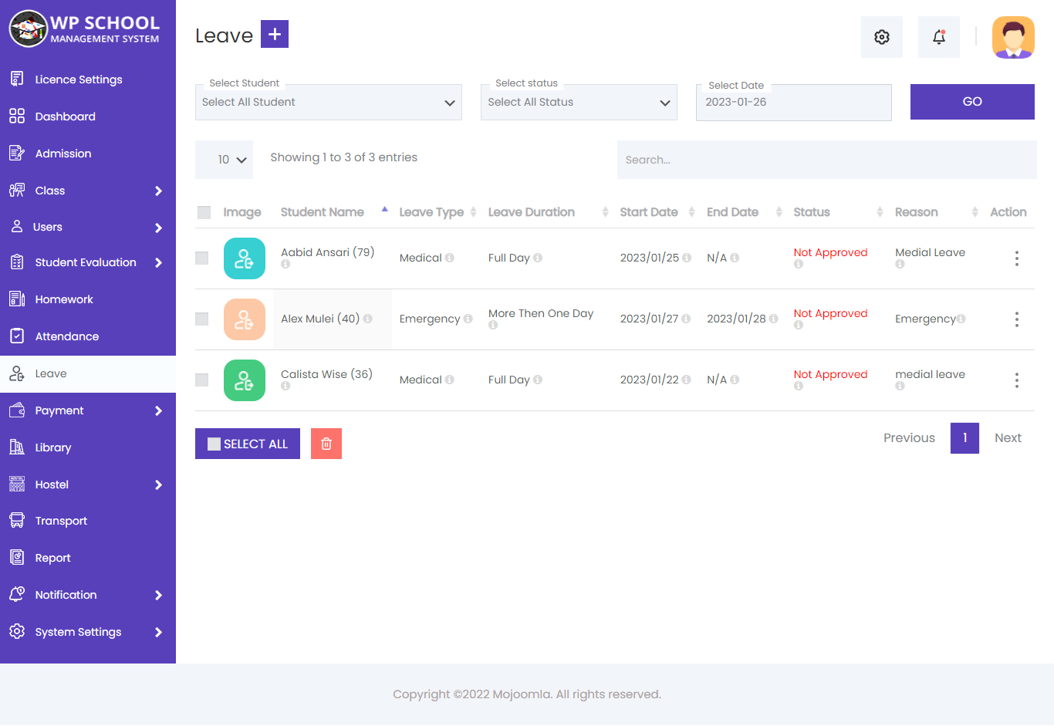Go to the Previous page
This screenshot has width=1054, height=726.
click(909, 437)
